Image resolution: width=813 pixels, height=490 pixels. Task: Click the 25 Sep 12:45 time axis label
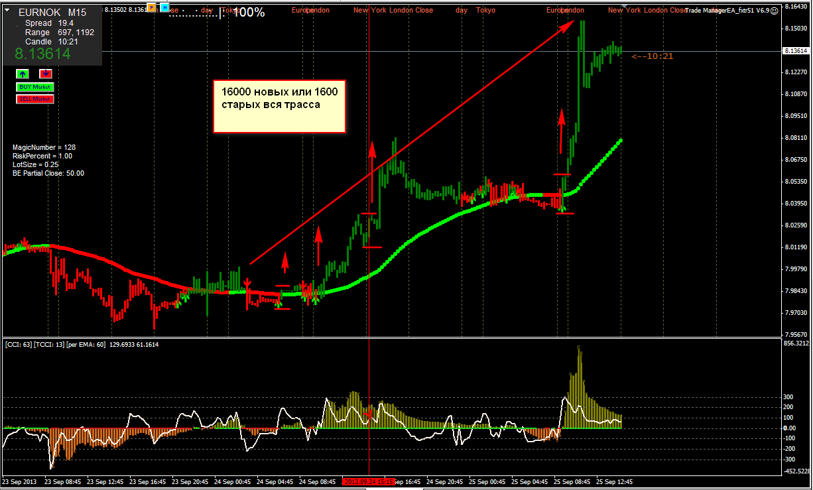pos(615,481)
